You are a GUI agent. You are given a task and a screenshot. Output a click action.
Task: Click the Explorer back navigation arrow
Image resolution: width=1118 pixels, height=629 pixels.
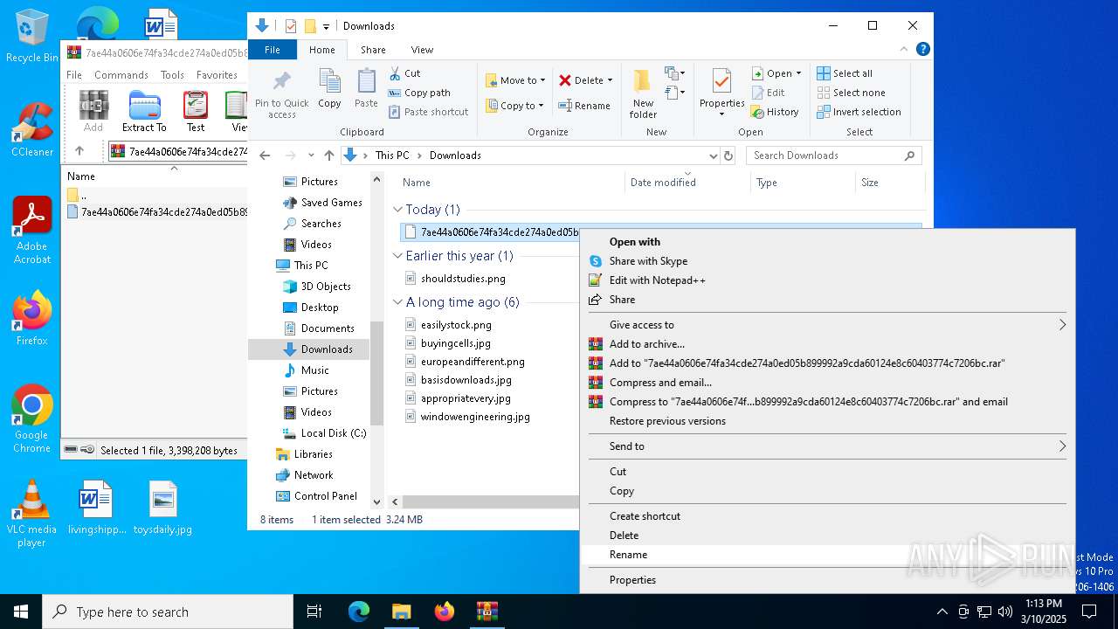[266, 156]
